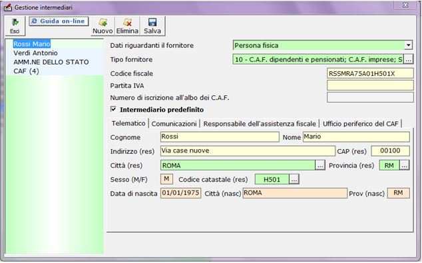This screenshot has height=263, width=422.
Task: Click the Nome field
Action: tap(356, 136)
